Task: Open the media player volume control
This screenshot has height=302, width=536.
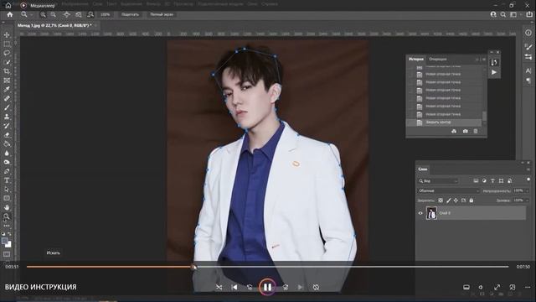Action: 481,287
